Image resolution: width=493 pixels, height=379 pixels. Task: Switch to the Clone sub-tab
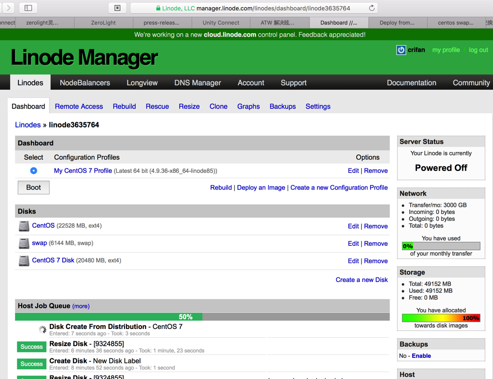coord(218,106)
